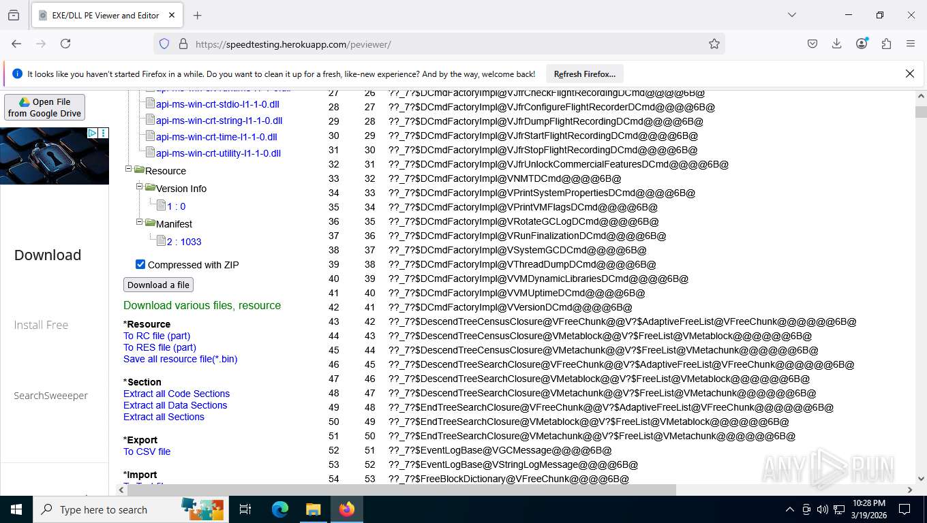
Task: Click the To RC file (part) link
Action: click(x=157, y=336)
